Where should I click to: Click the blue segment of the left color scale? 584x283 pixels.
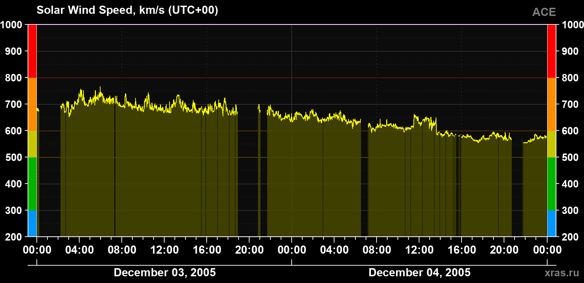click(x=32, y=224)
